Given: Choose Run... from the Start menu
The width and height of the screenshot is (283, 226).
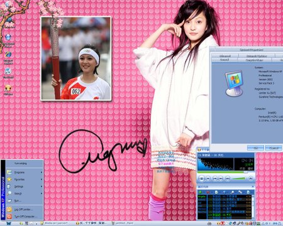Looking at the screenshot, I should (x=25, y=201).
